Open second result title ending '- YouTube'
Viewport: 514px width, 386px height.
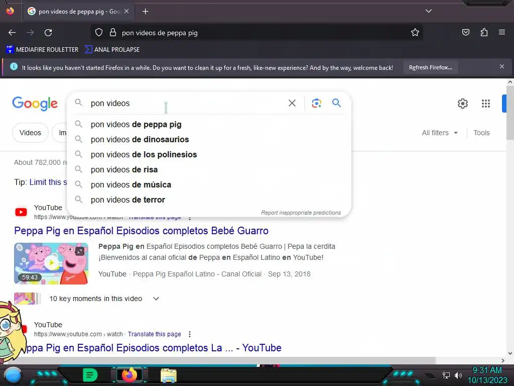pos(154,348)
